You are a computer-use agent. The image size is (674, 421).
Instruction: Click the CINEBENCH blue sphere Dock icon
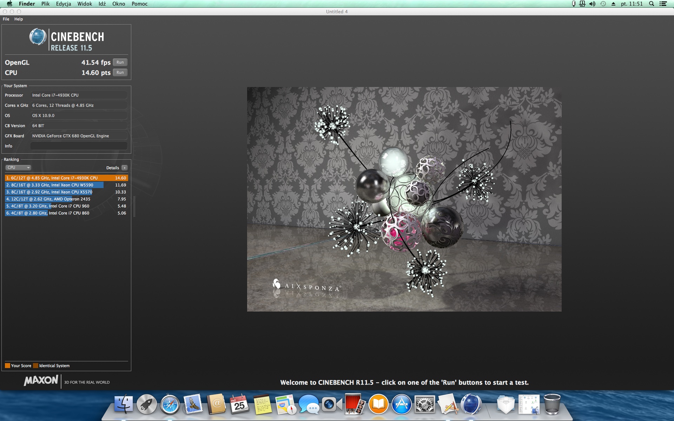pyautogui.click(x=471, y=404)
